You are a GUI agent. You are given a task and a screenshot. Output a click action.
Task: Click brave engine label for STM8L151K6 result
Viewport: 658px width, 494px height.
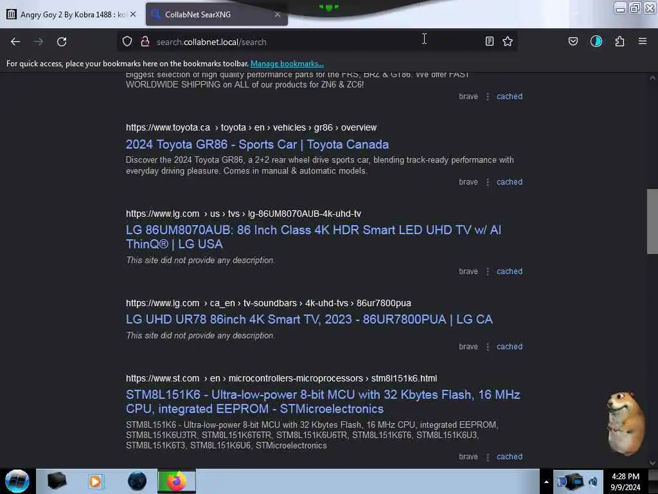point(468,457)
